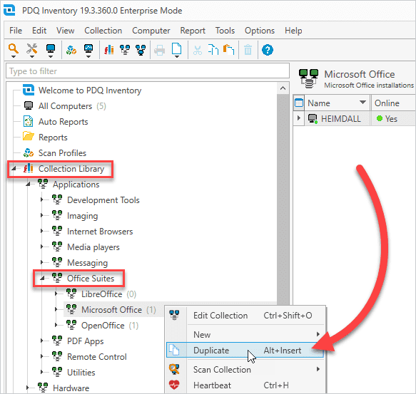Open the Name column sort dropdown arrow

362,103
